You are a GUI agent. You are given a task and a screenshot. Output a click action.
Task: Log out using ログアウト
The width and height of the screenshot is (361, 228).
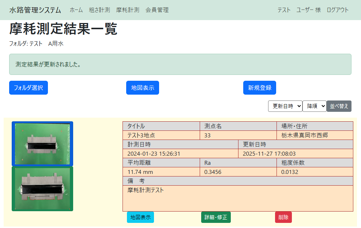338,10
